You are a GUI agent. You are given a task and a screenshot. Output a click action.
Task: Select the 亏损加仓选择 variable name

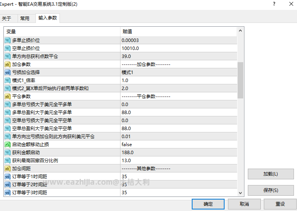[x=26, y=72]
